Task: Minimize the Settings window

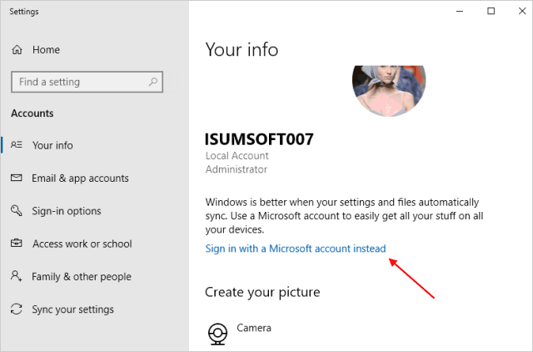Action: [x=460, y=11]
